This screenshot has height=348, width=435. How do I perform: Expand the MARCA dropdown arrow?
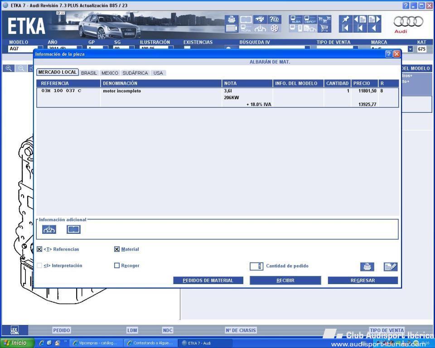(x=411, y=49)
